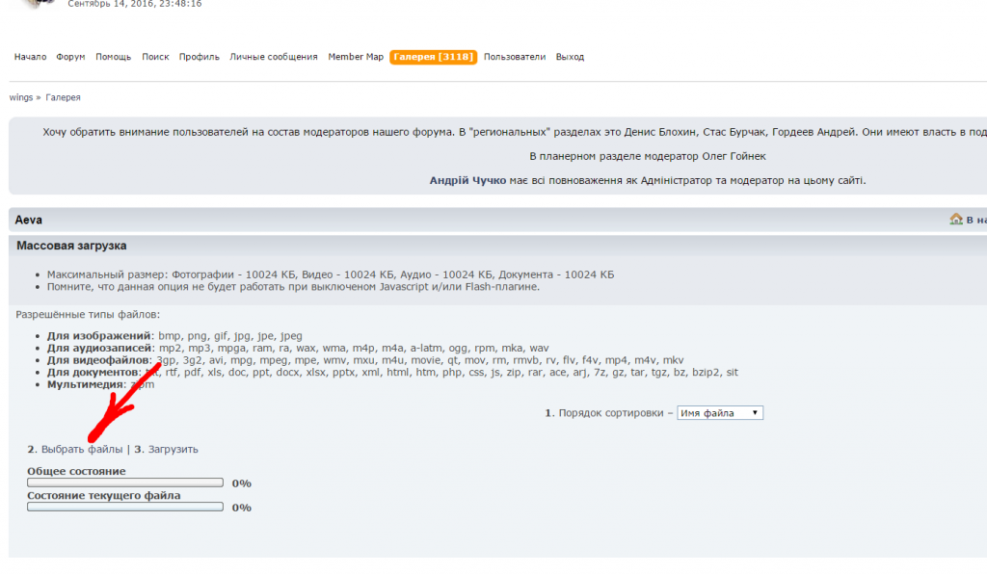Screen dimensions: 987x574
Task: Click Выход to log out
Action: tap(570, 57)
